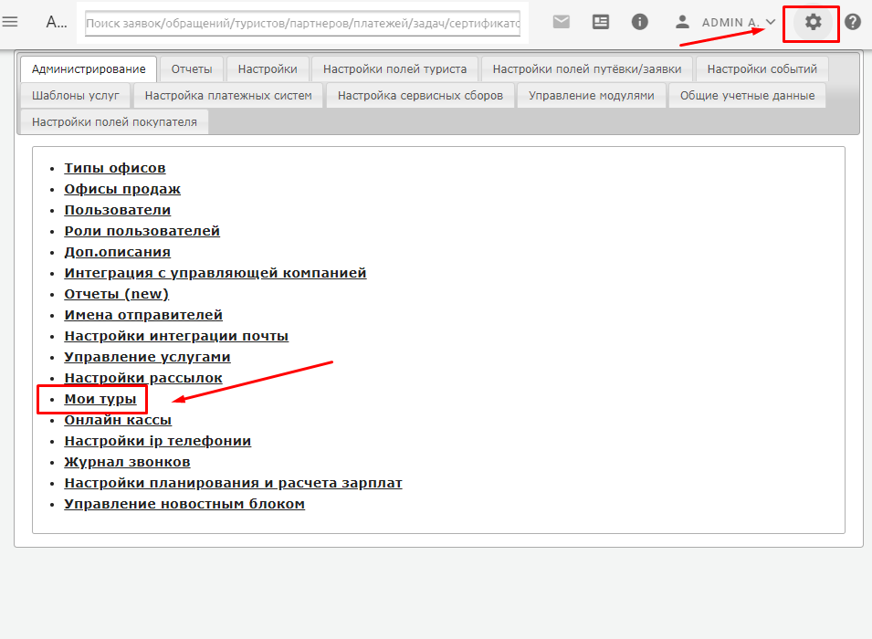Screen dimensions: 872x639
Task: Open the Мои туры link
Action: 100,399
